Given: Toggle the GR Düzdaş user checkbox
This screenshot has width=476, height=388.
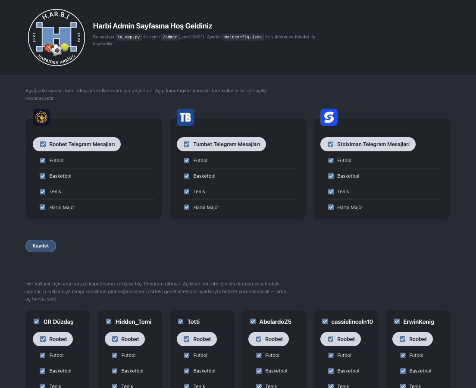Looking at the screenshot, I should tap(36, 322).
